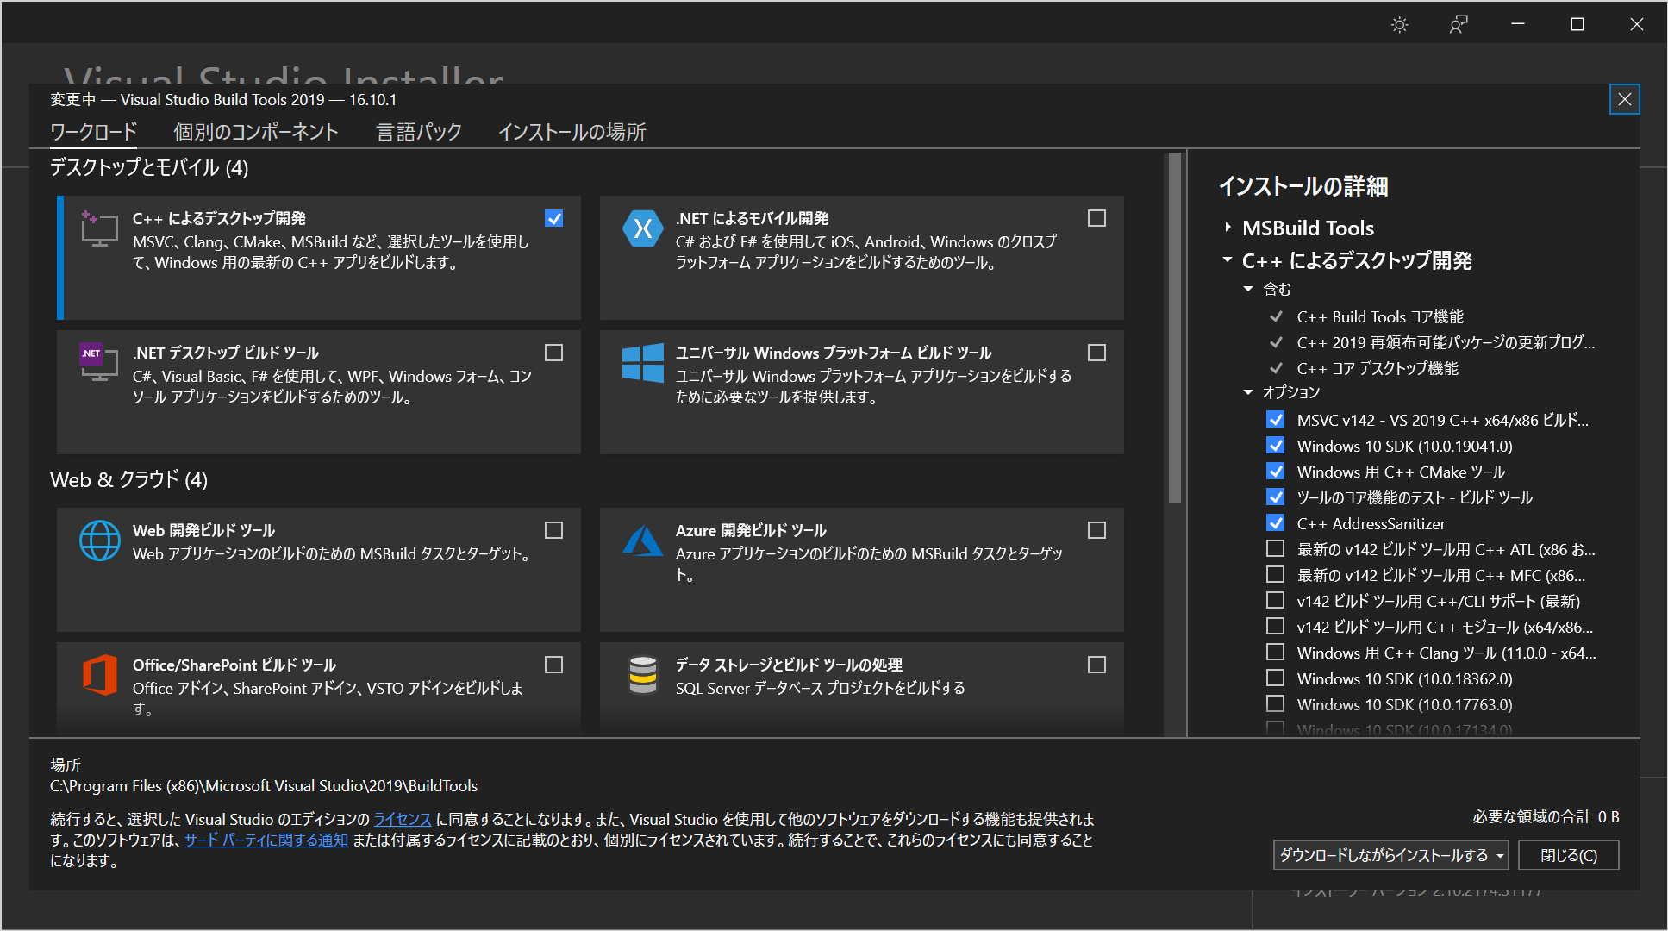
Task: Click the ダウンロードしながらインストールする button
Action: (1384, 855)
